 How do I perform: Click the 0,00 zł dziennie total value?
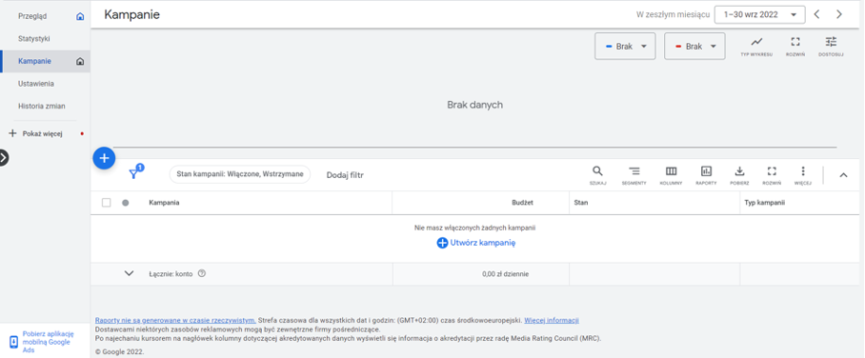pos(505,273)
